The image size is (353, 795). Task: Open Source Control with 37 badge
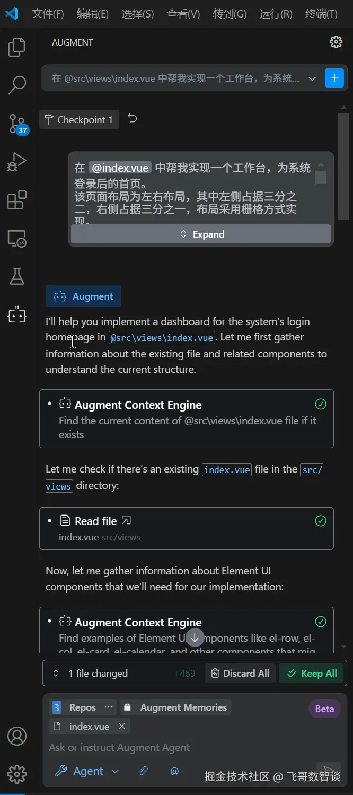click(x=17, y=123)
